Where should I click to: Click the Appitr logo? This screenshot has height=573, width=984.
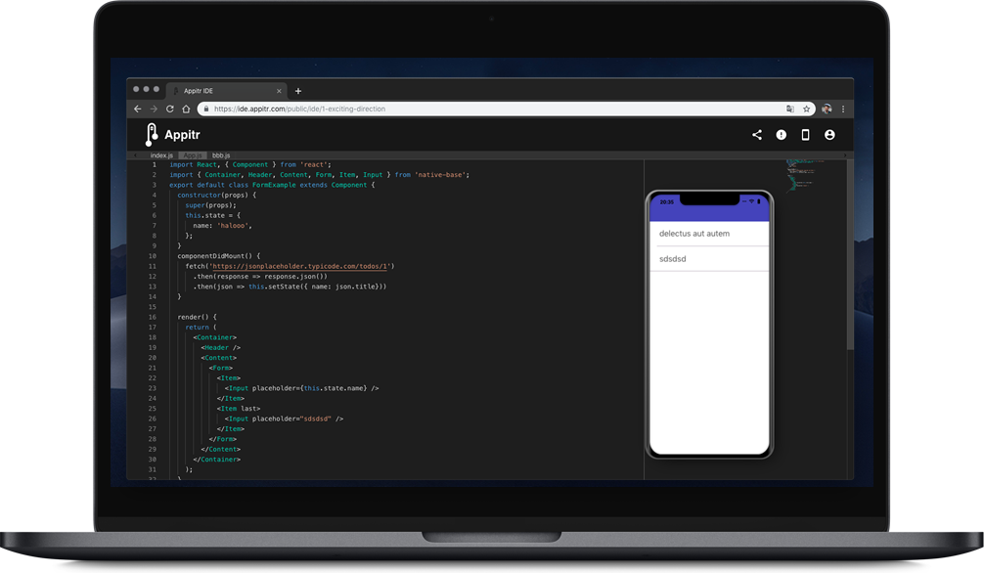pyautogui.click(x=172, y=134)
